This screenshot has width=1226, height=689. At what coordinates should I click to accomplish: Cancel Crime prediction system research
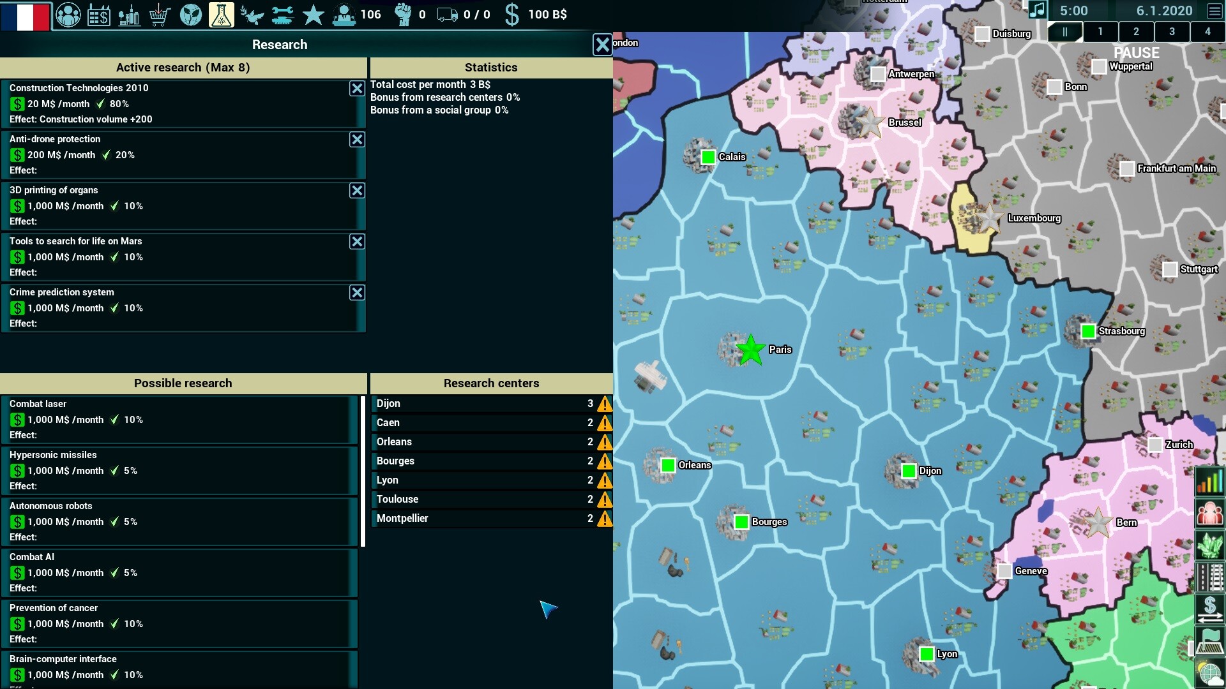pyautogui.click(x=357, y=293)
